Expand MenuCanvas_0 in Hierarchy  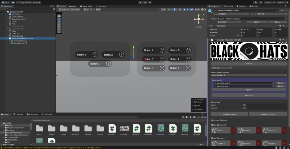pyautogui.click(x=10, y=41)
